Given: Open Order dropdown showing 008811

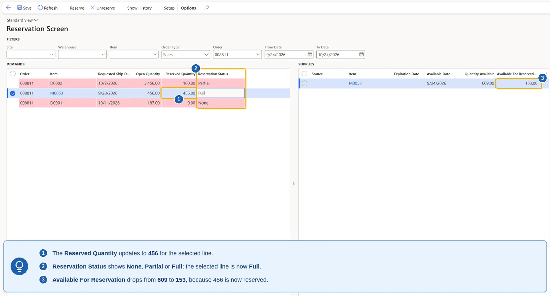Looking at the screenshot, I should point(237,54).
